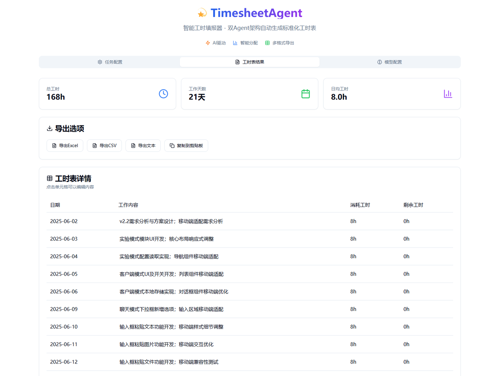Click the table icon beside 工时表详情 heading

click(x=49, y=179)
